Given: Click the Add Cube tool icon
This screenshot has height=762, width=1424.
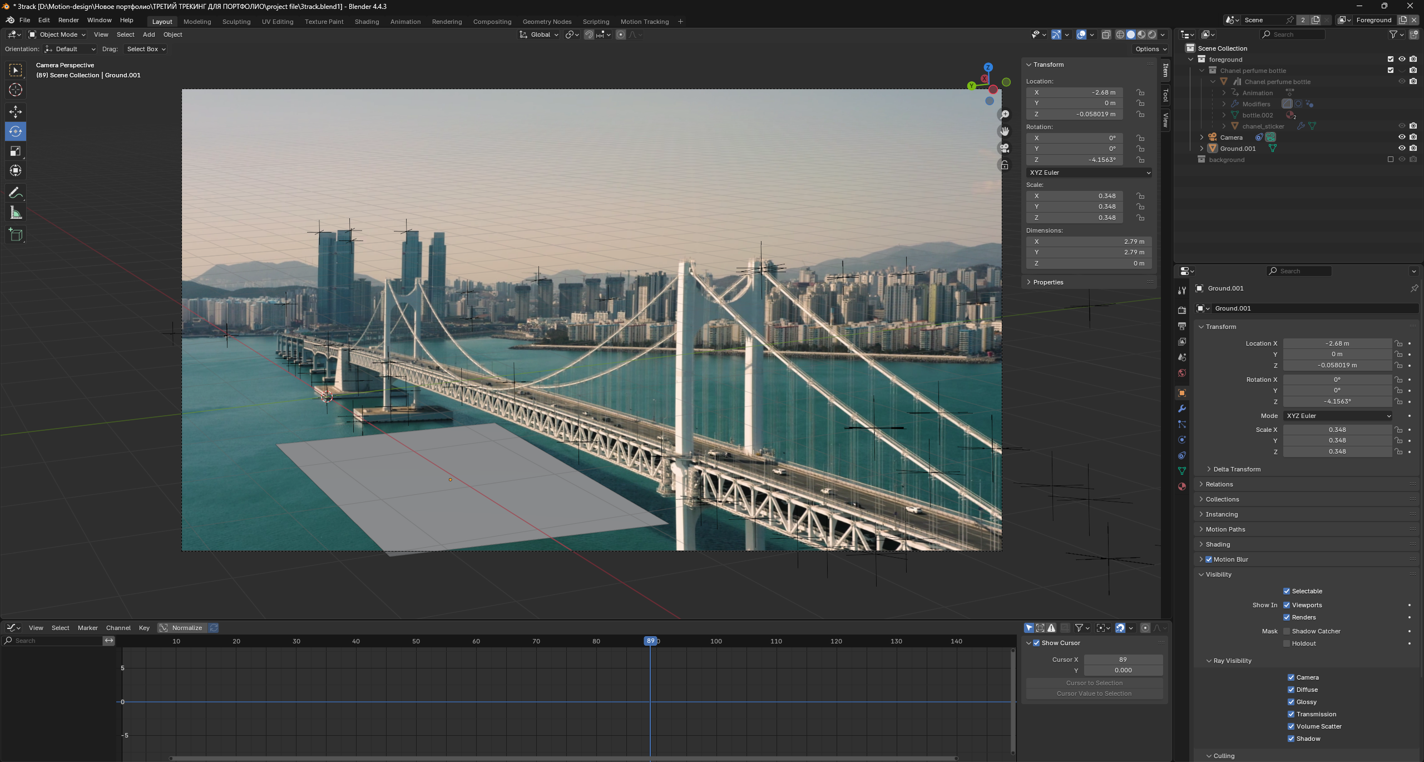Looking at the screenshot, I should (x=16, y=235).
